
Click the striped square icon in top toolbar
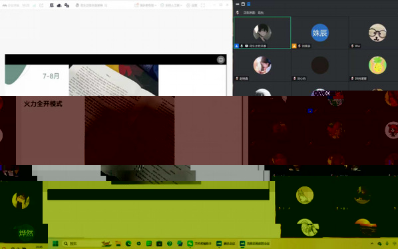pos(51,5)
